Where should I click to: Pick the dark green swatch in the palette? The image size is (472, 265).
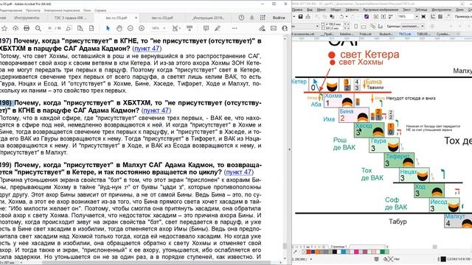382,252
